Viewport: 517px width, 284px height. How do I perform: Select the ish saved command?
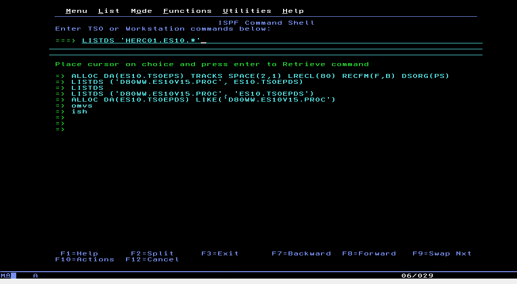pos(79,111)
